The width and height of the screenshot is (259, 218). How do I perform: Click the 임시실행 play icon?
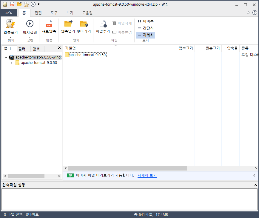[30, 24]
